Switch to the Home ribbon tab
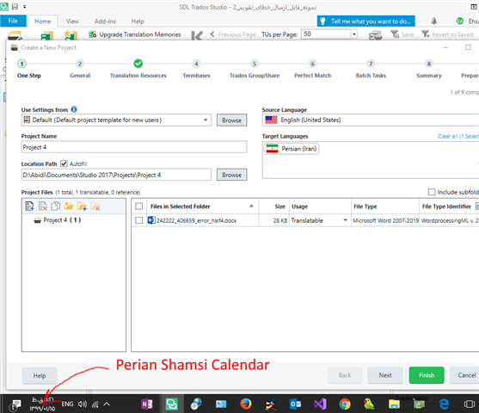 [x=42, y=22]
